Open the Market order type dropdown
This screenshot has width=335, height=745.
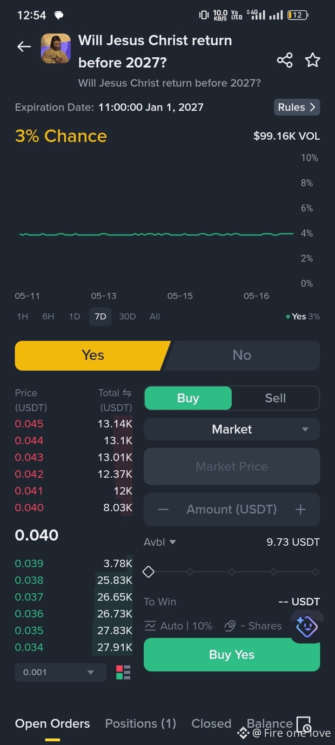point(232,429)
